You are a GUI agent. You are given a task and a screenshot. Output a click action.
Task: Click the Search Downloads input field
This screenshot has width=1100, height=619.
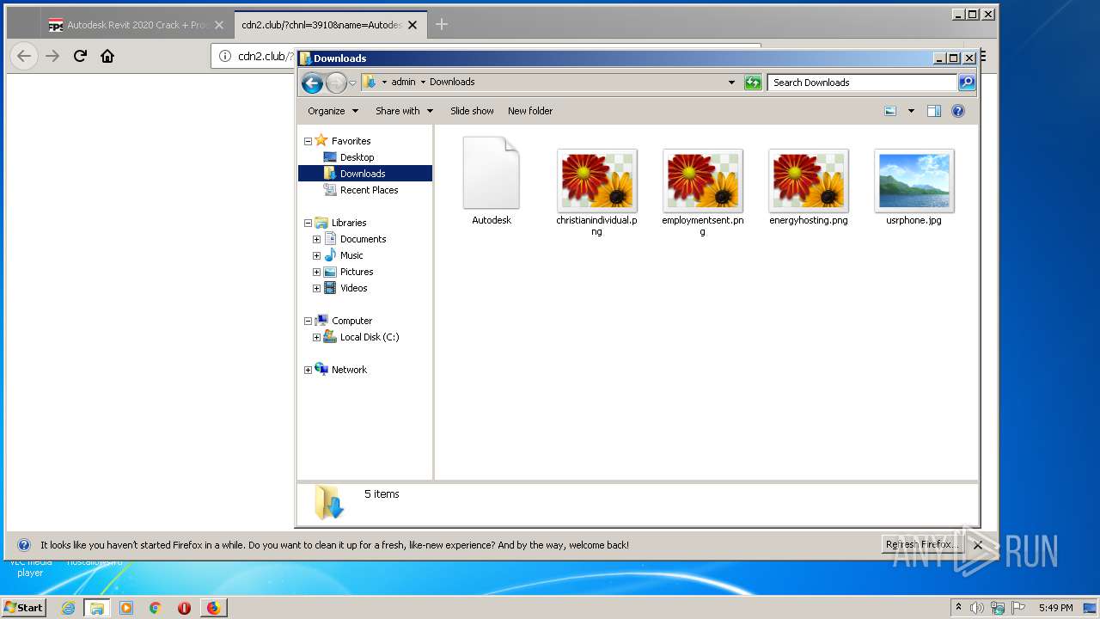pyautogui.click(x=862, y=83)
